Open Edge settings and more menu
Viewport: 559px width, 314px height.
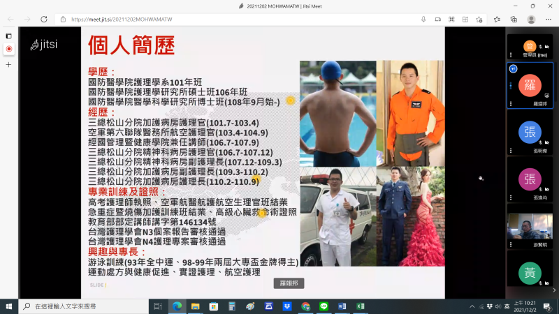click(x=547, y=20)
